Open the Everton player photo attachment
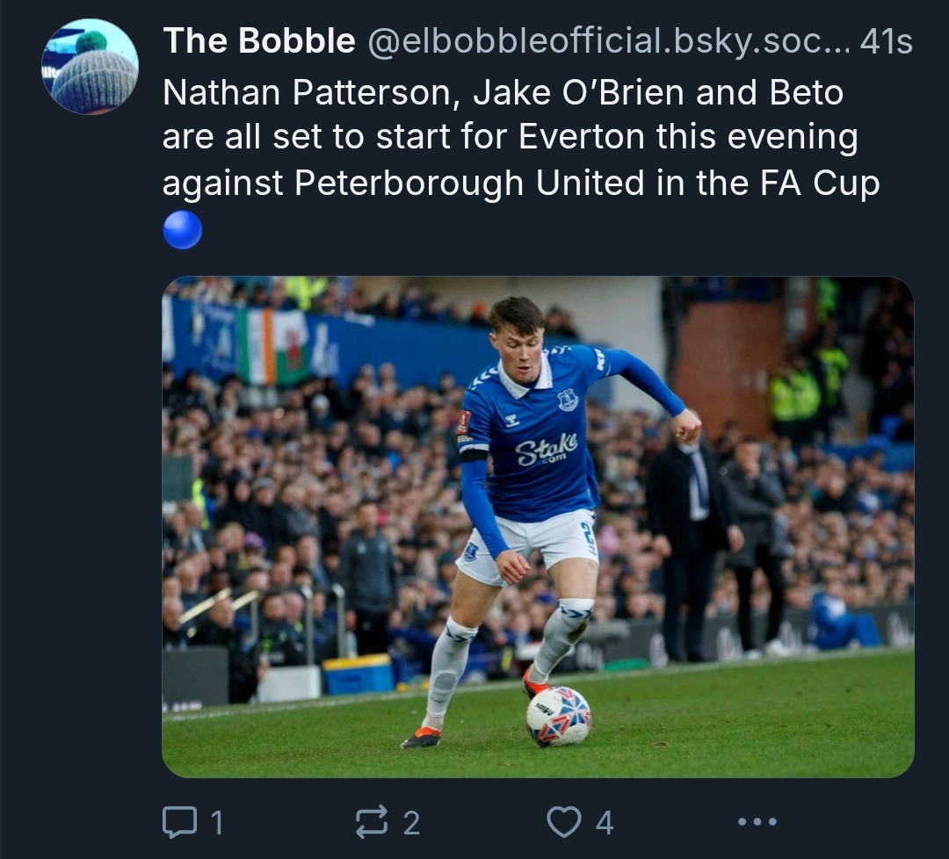Image resolution: width=949 pixels, height=859 pixels. 538,527
